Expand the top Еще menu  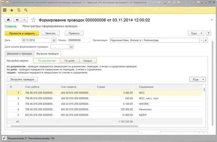(x=196, y=33)
